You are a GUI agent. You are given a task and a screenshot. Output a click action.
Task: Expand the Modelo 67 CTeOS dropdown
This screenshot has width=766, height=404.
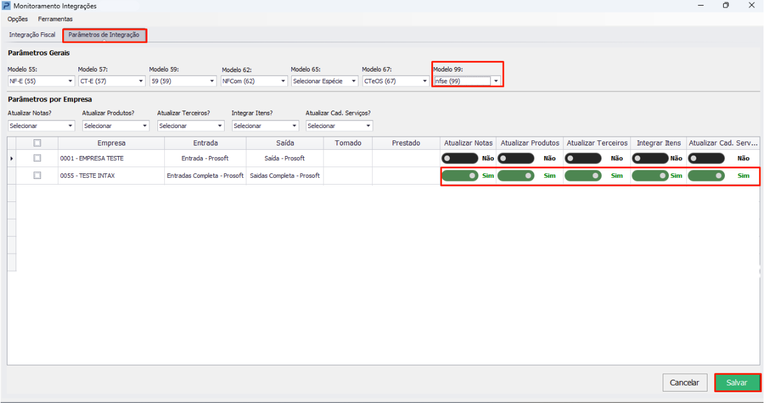coord(396,81)
